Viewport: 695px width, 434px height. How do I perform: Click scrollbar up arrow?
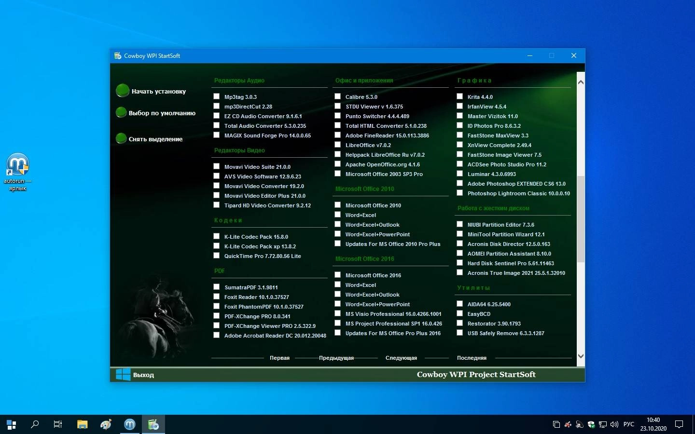point(581,82)
